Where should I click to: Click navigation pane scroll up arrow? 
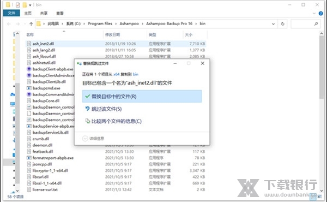point(17,33)
